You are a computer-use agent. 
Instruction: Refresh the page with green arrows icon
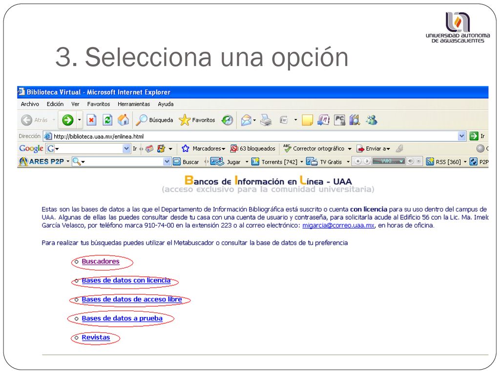[107, 120]
